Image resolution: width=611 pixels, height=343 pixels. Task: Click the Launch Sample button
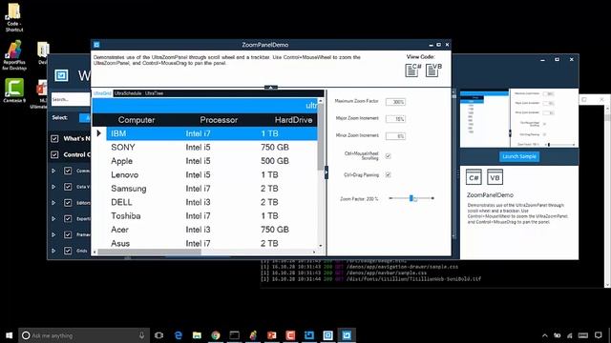(519, 156)
